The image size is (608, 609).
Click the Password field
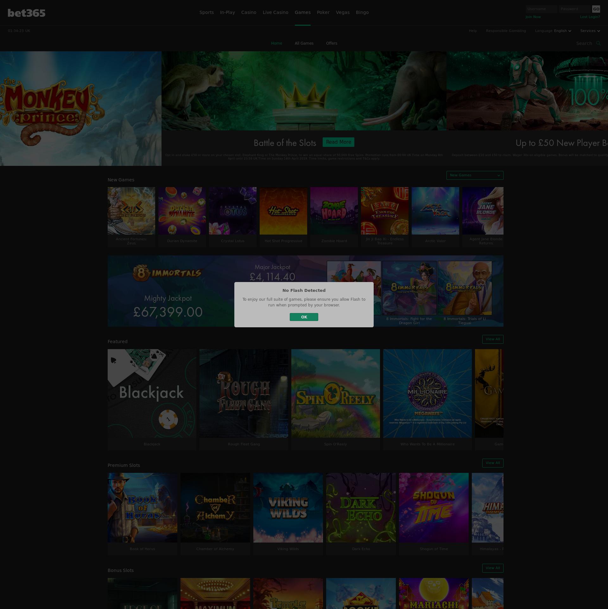tap(575, 9)
